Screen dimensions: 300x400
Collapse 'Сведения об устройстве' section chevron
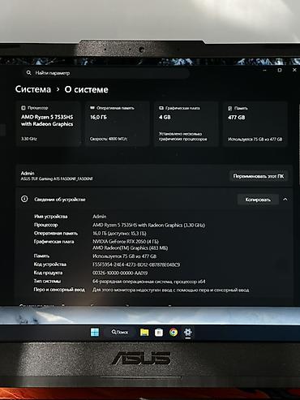pos(285,200)
